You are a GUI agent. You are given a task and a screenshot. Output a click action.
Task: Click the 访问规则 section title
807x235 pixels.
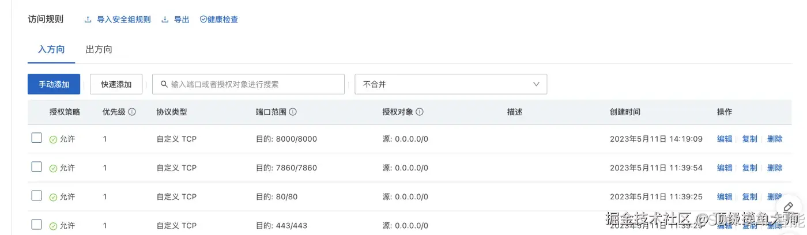(46, 20)
